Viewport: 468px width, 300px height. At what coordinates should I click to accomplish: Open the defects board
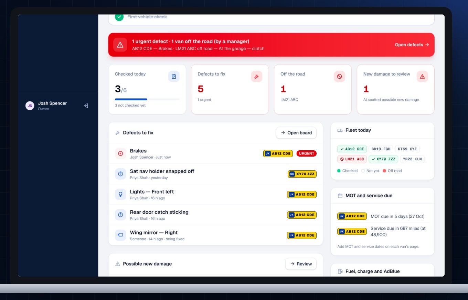(296, 133)
